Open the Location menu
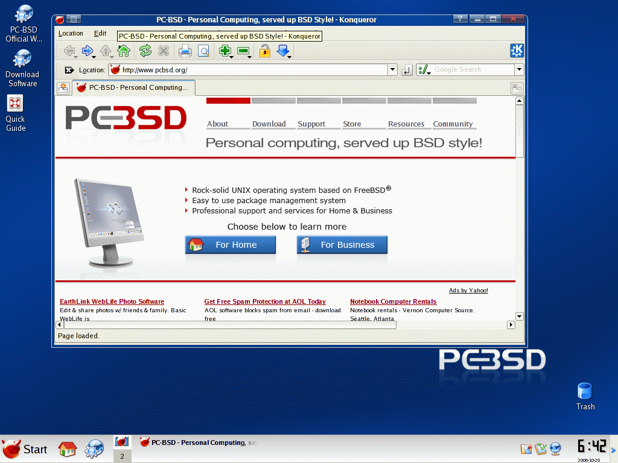Viewport: 618px width, 463px height. pos(71,34)
